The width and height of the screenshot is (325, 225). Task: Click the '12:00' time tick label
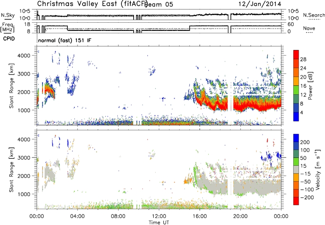[x=159, y=216]
